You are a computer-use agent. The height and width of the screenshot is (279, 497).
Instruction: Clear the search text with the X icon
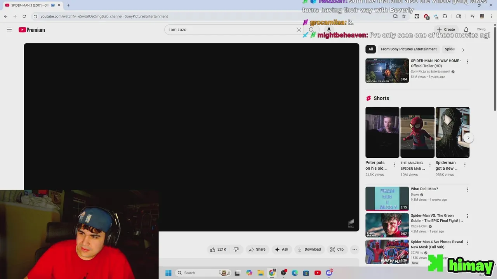tap(299, 29)
